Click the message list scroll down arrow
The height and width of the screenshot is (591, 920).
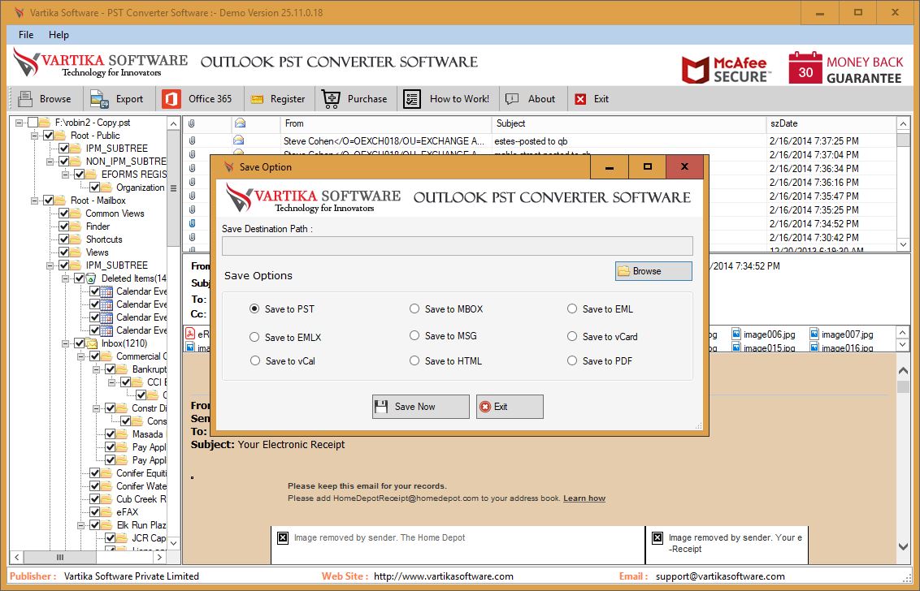point(902,244)
